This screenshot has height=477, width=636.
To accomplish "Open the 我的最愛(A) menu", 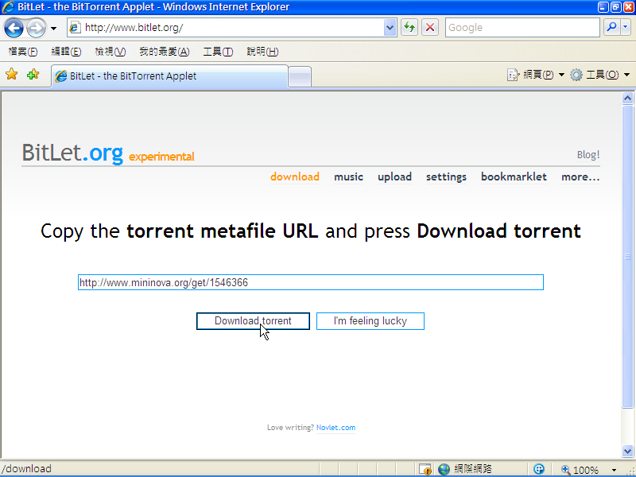I will coord(165,52).
